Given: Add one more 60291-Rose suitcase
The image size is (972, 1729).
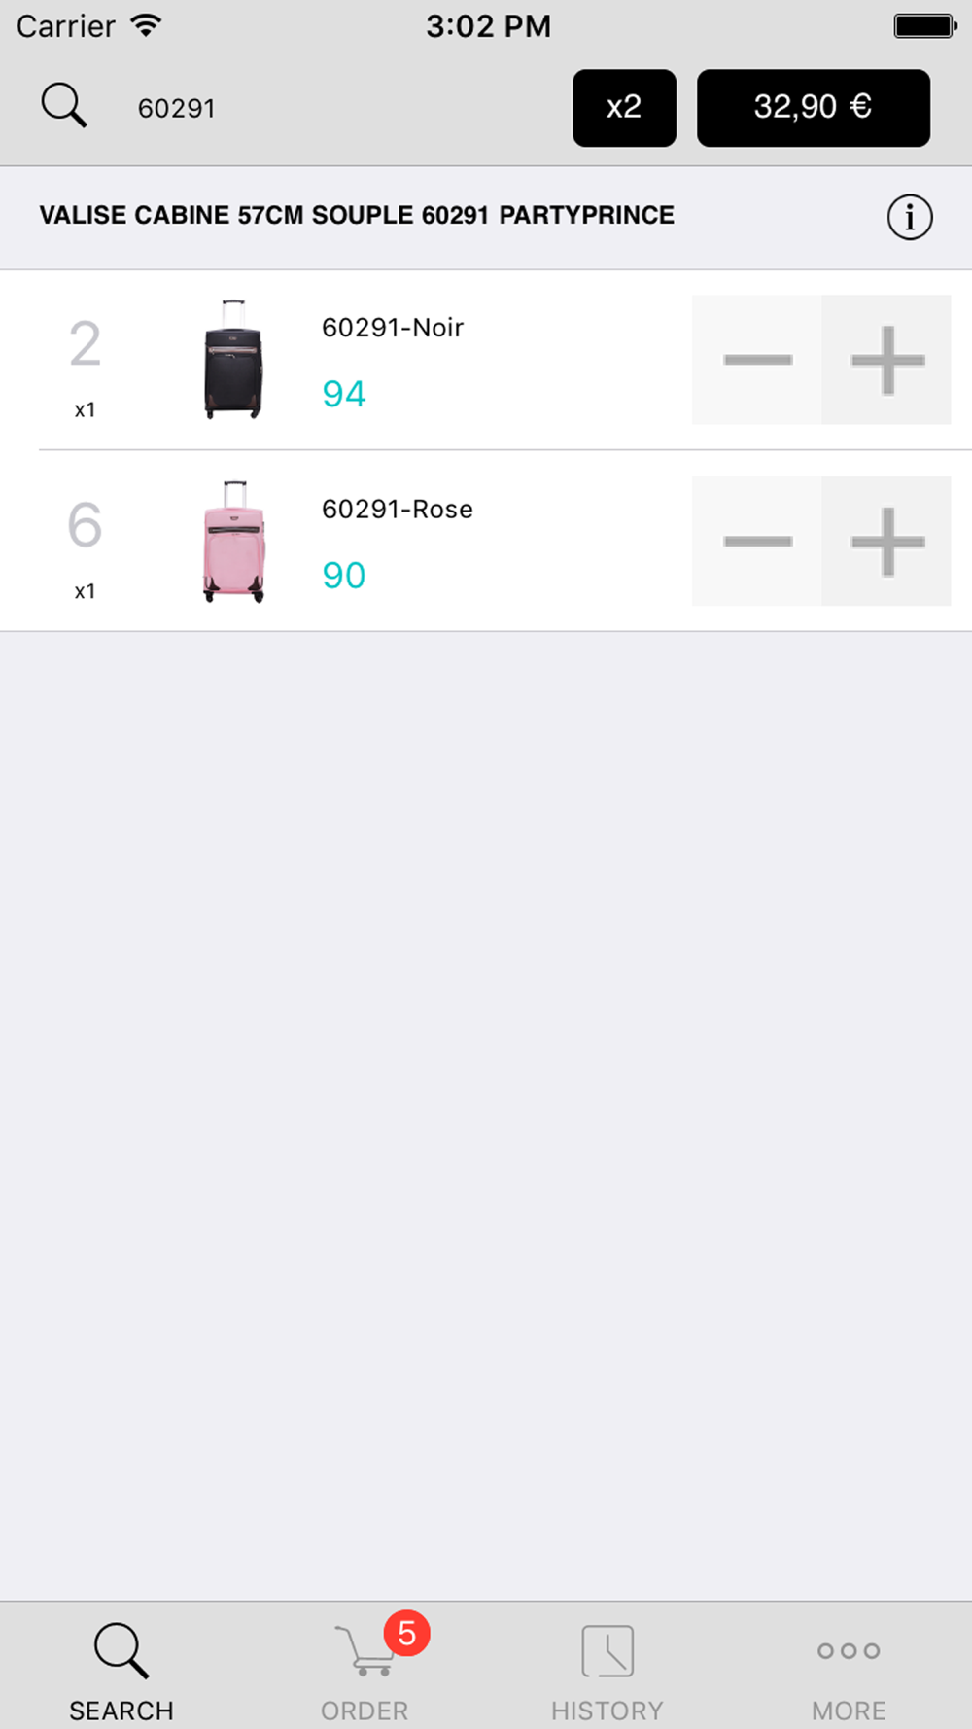Looking at the screenshot, I should point(886,542).
